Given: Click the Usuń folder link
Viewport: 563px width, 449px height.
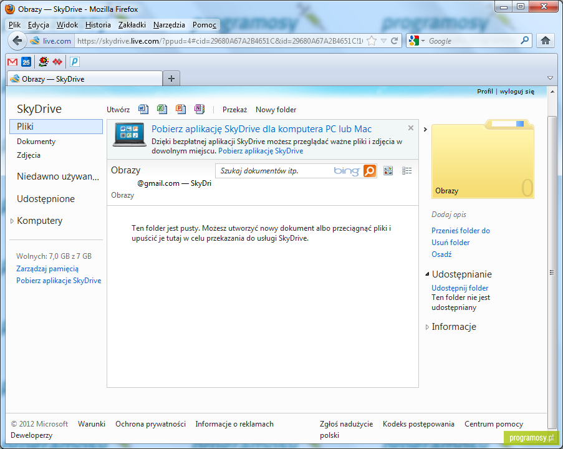Looking at the screenshot, I should [x=451, y=243].
